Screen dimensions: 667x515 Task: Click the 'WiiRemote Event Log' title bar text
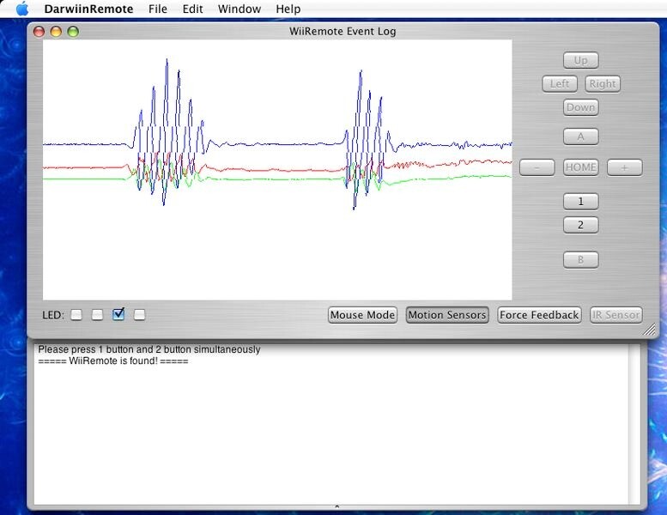point(343,32)
